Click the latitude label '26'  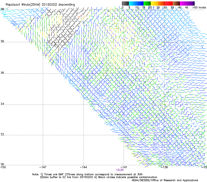click(2, 73)
